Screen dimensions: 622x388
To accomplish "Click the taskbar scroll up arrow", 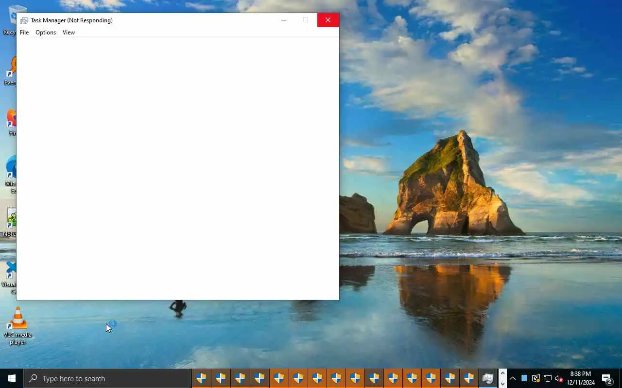I will click(502, 373).
